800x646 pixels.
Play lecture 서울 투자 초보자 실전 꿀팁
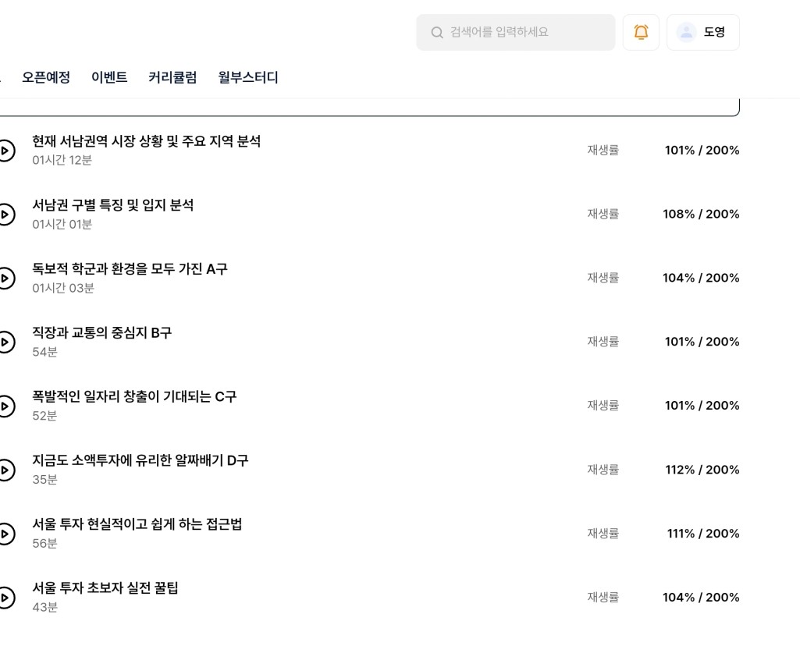tap(6, 597)
